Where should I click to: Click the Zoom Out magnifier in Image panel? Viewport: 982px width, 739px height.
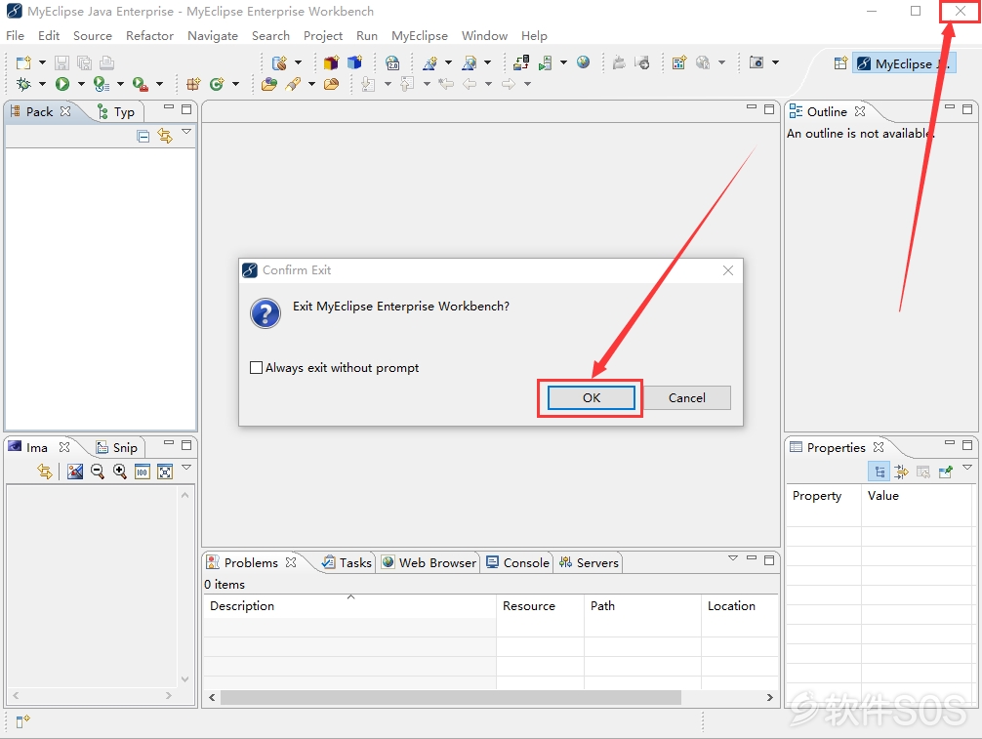[97, 472]
